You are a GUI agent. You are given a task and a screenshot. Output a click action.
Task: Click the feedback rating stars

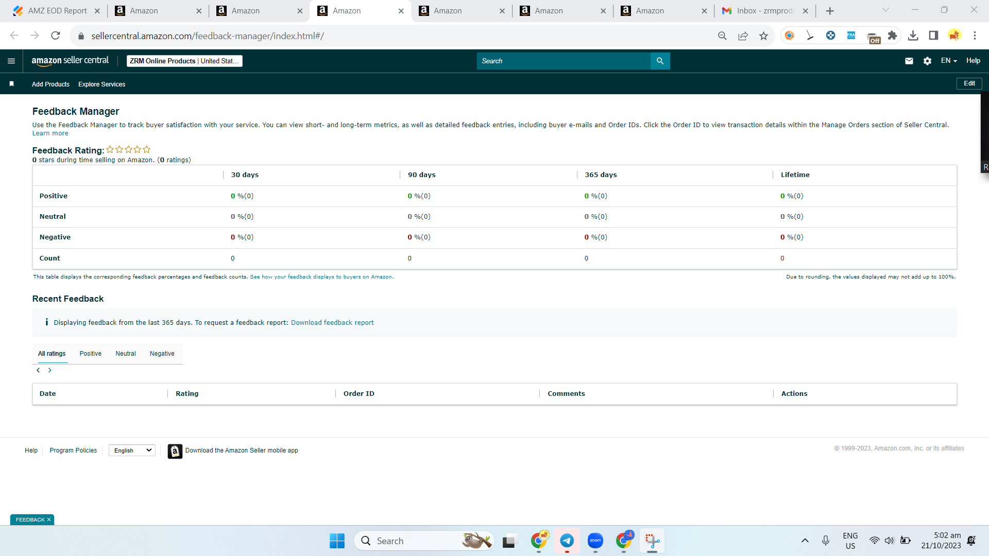[128, 150]
